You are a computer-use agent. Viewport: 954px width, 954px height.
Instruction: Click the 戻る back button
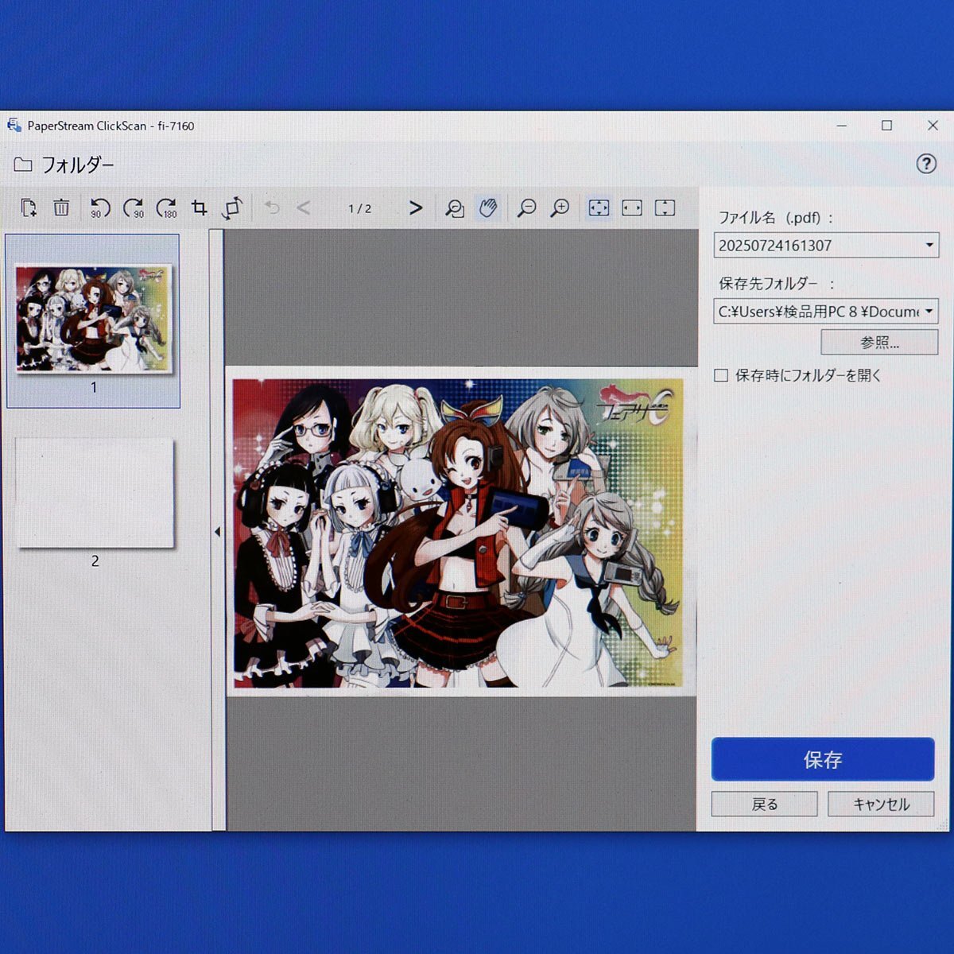tap(764, 805)
